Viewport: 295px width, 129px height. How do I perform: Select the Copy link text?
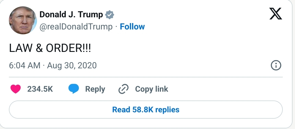(152, 89)
